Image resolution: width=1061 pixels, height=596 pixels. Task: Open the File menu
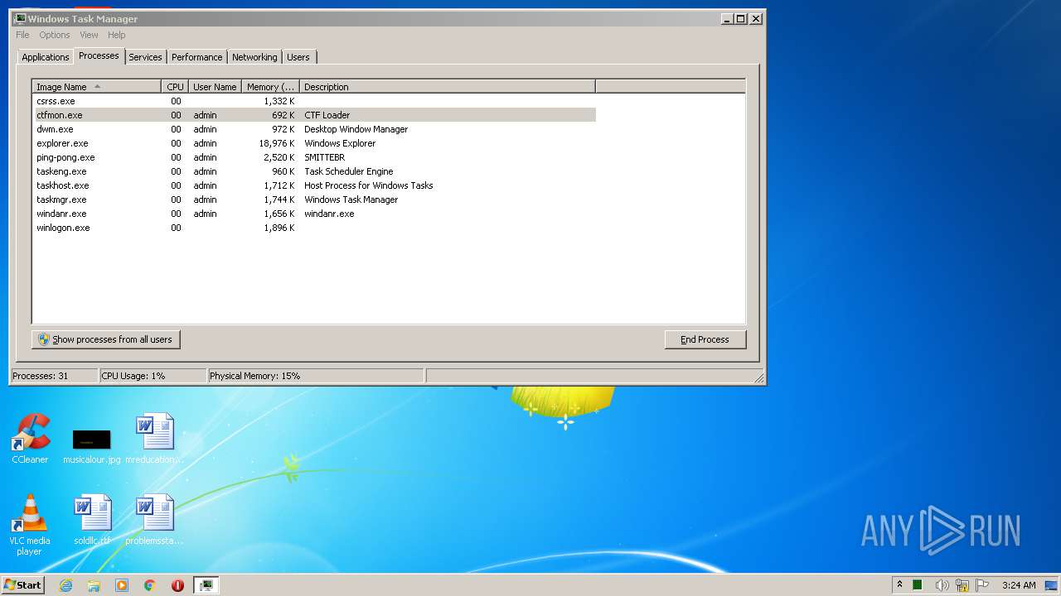pos(22,35)
